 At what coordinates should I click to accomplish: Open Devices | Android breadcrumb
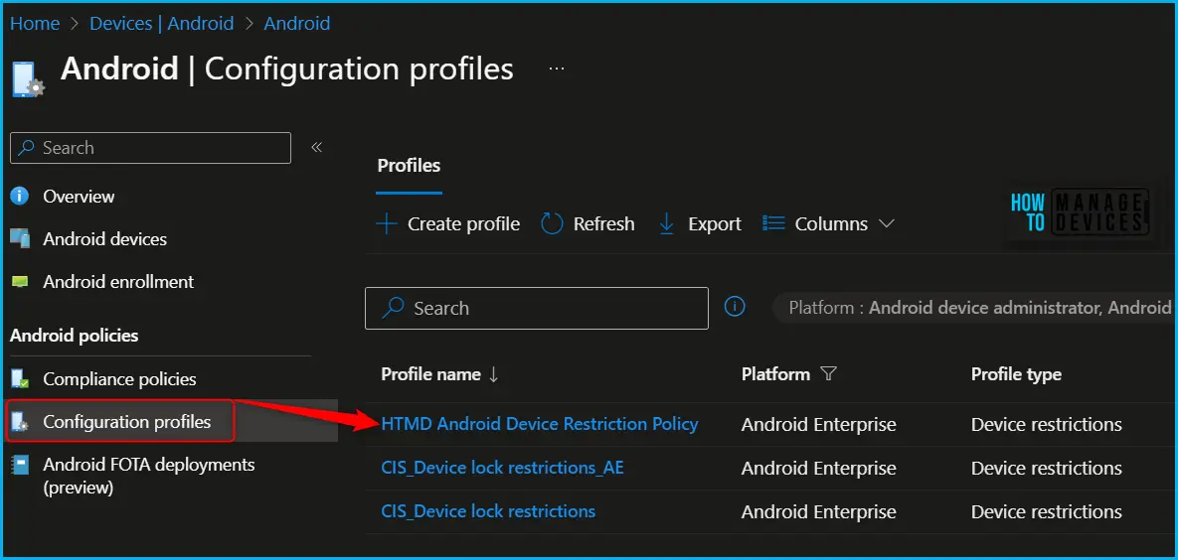tap(161, 23)
